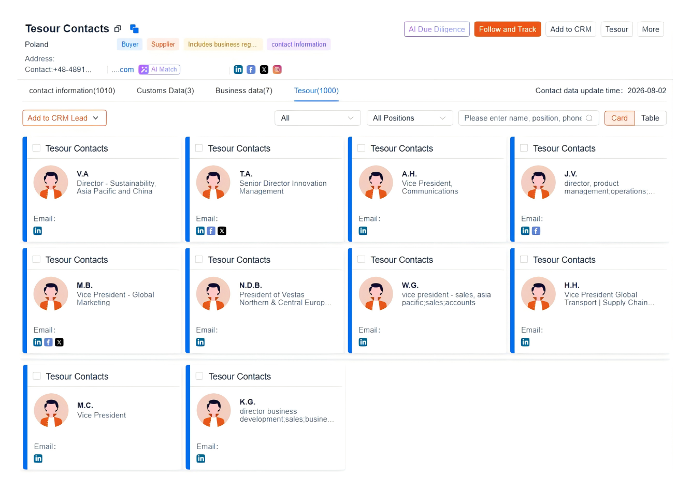Open V.A's LinkedIn profile icon
The width and height of the screenshot is (691, 492).
(x=38, y=231)
